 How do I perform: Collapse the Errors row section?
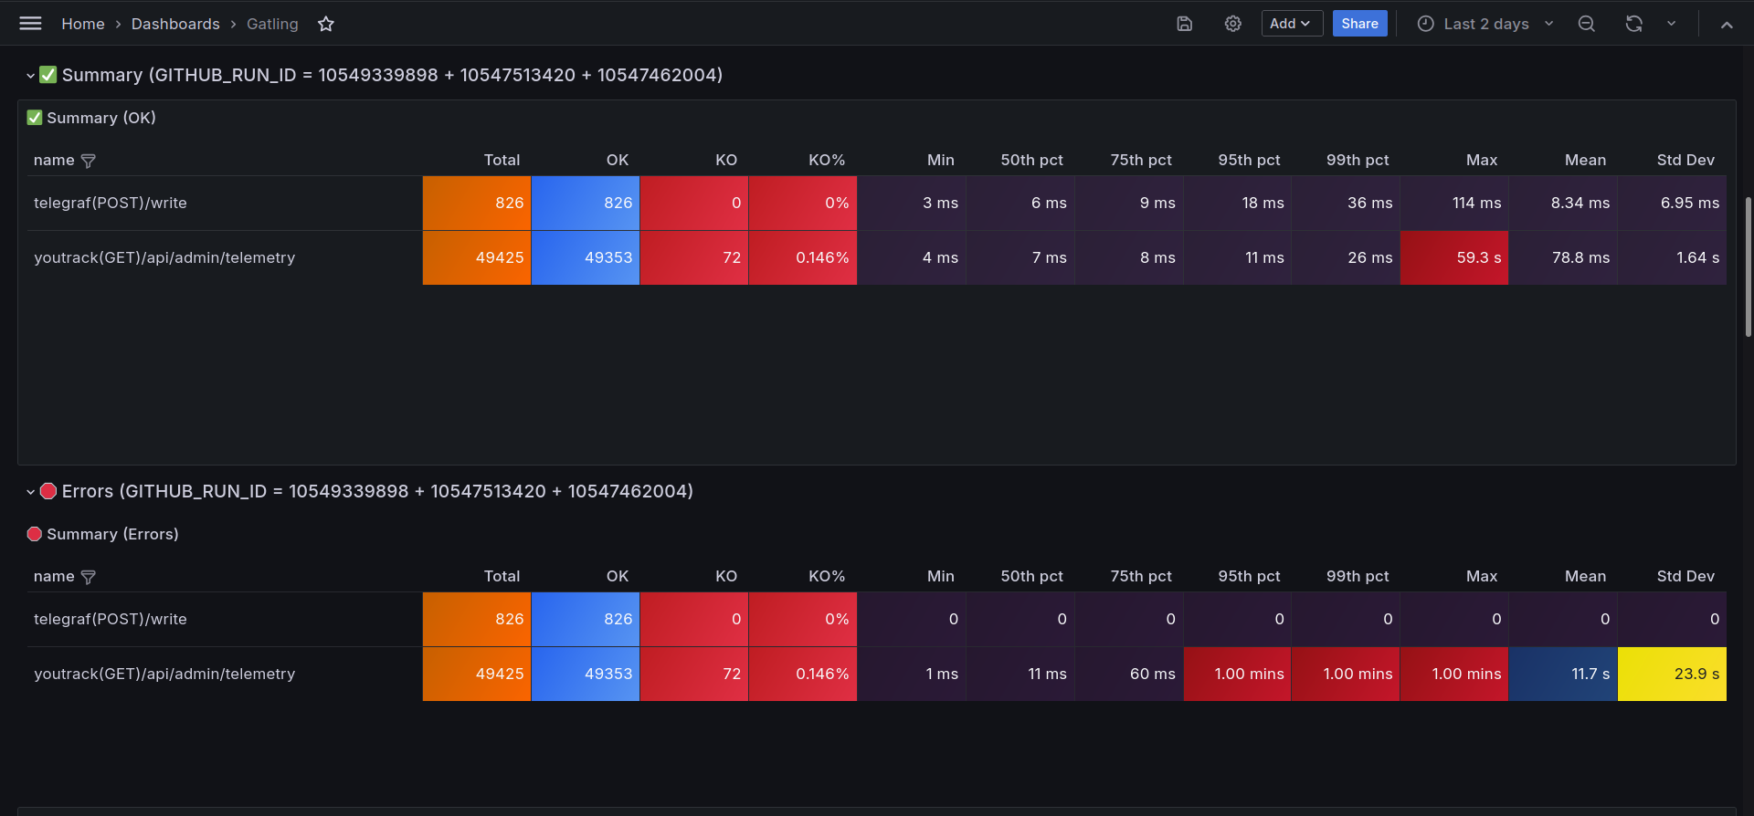point(30,492)
